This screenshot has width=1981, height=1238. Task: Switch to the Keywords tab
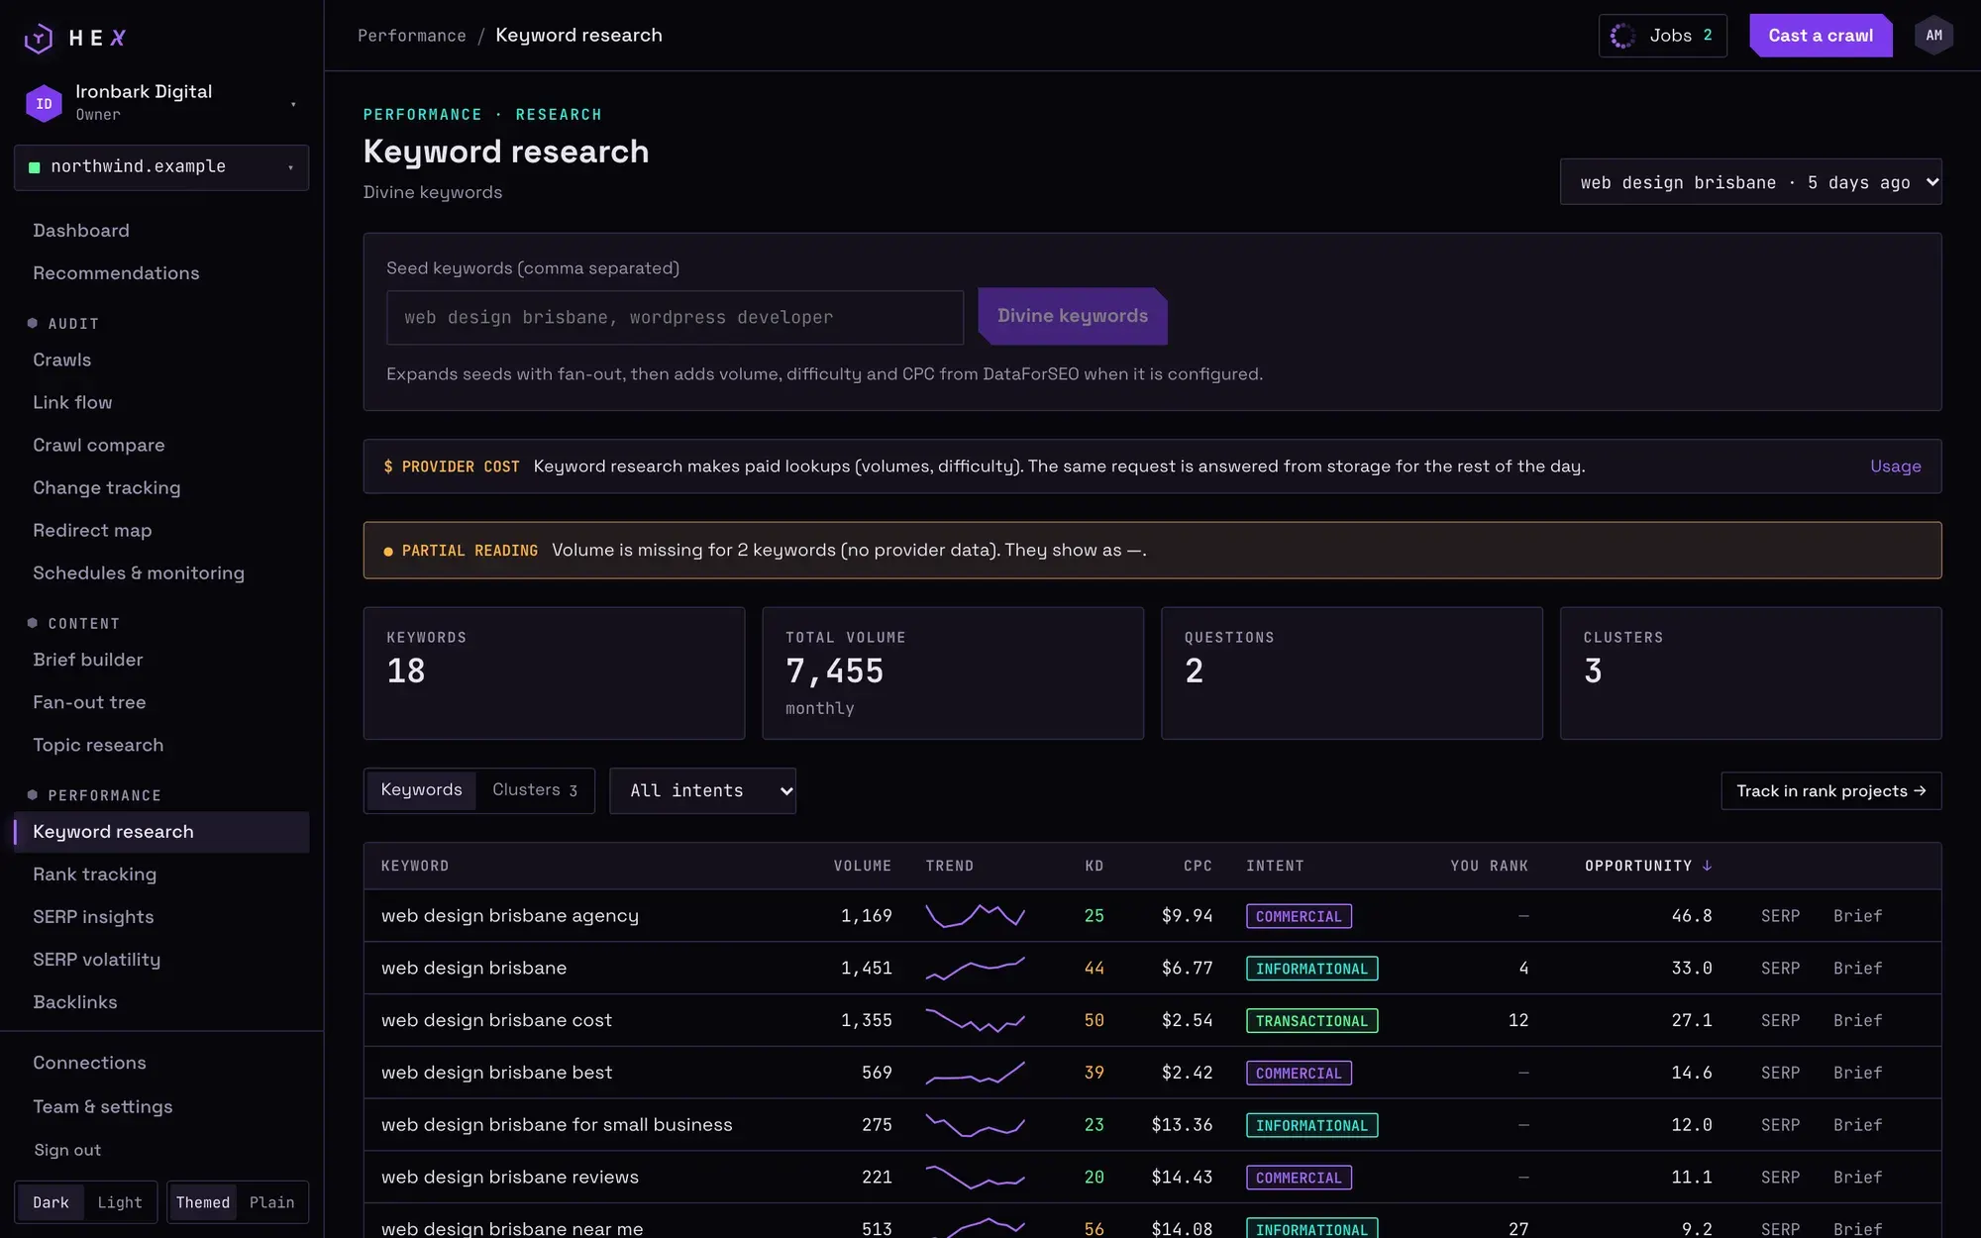click(421, 790)
